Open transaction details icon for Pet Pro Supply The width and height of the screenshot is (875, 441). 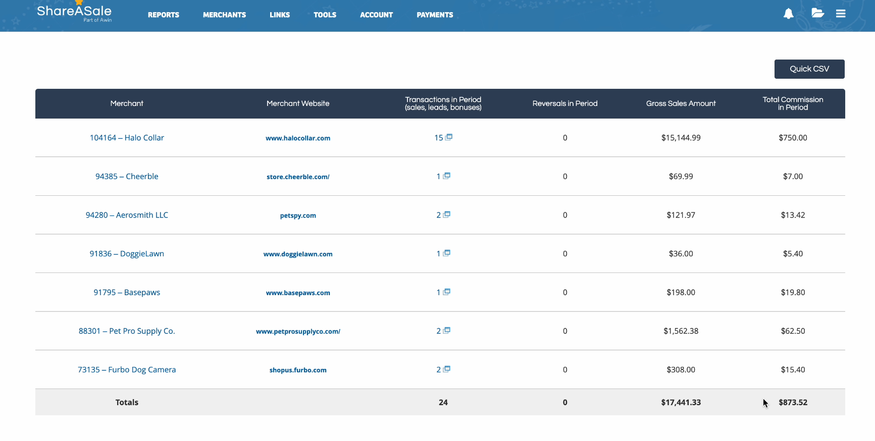click(x=447, y=330)
